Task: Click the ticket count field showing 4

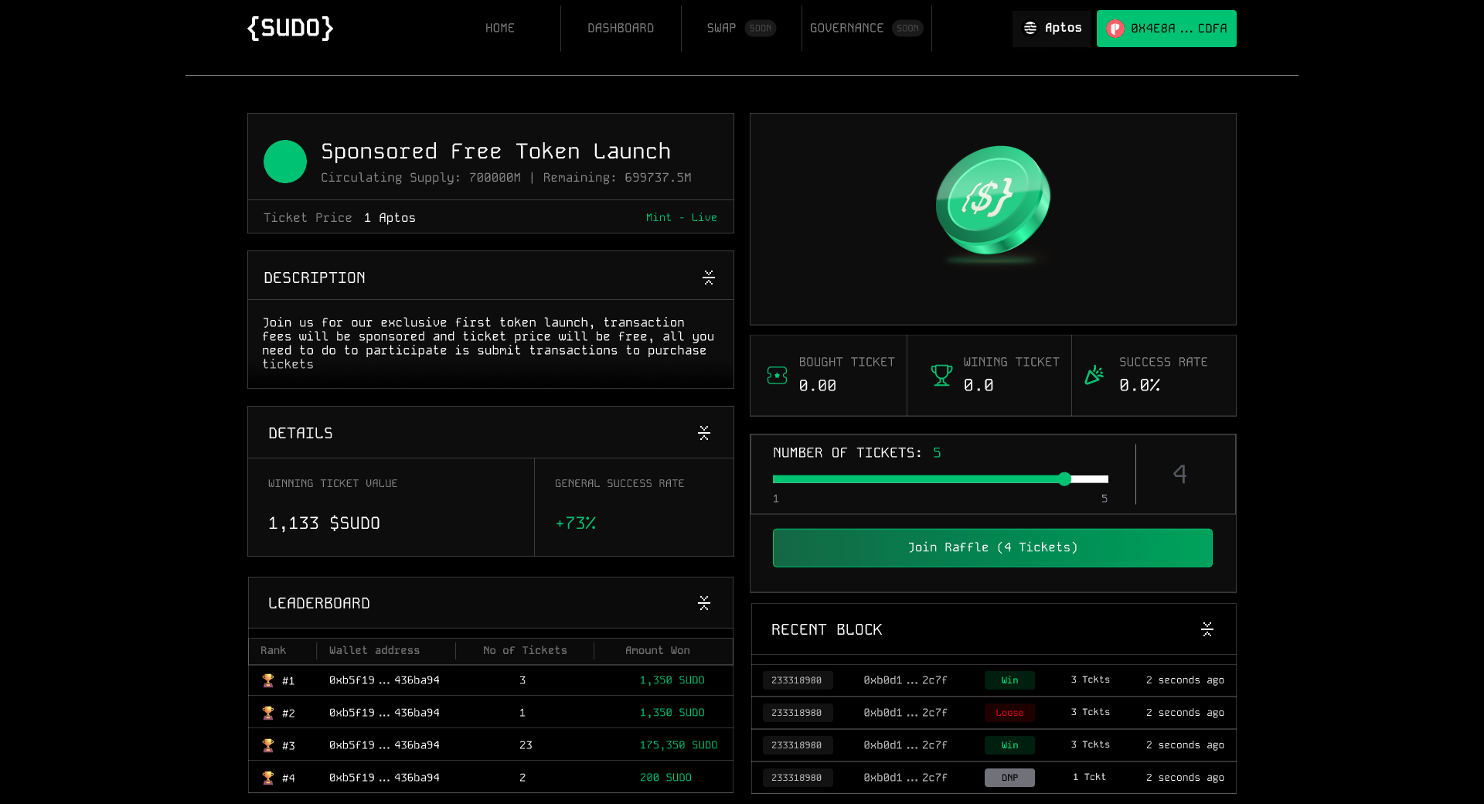Action: (x=1179, y=474)
